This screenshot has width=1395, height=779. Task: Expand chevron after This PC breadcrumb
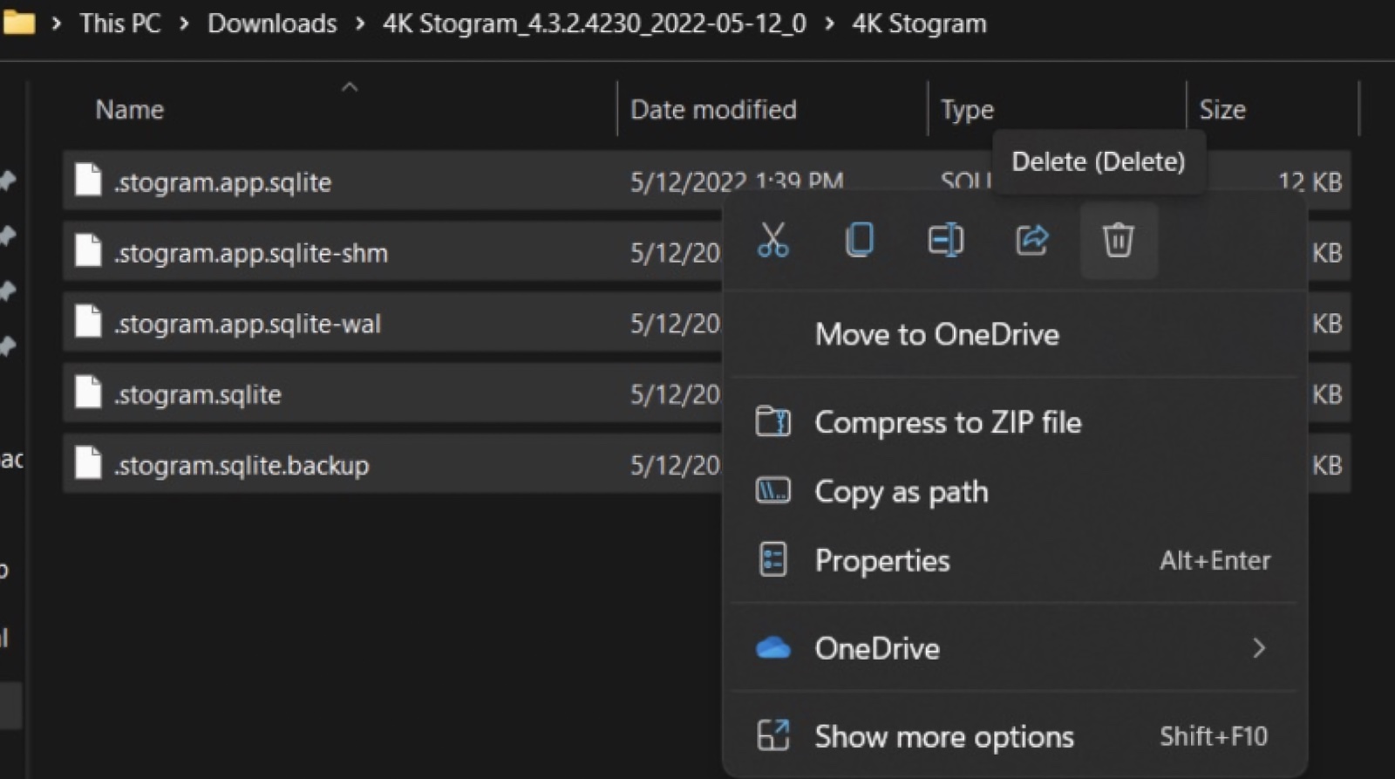[x=184, y=24]
